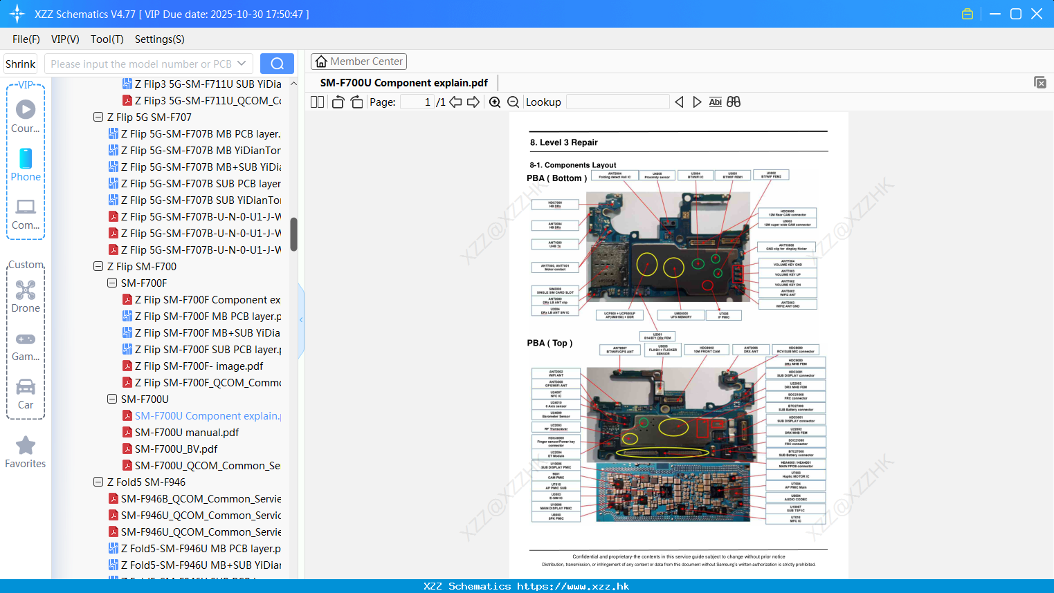Click the tree panel vertical scrollbar thumb

[293, 234]
